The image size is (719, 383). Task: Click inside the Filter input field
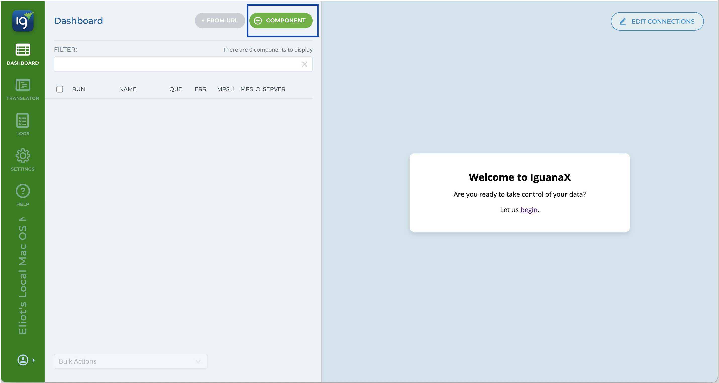(x=176, y=64)
